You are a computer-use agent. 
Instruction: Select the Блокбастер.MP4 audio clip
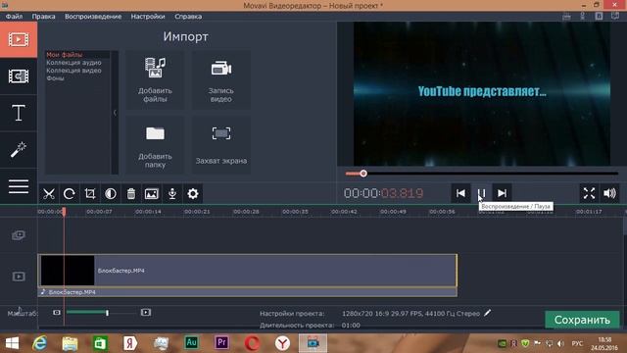click(x=248, y=292)
